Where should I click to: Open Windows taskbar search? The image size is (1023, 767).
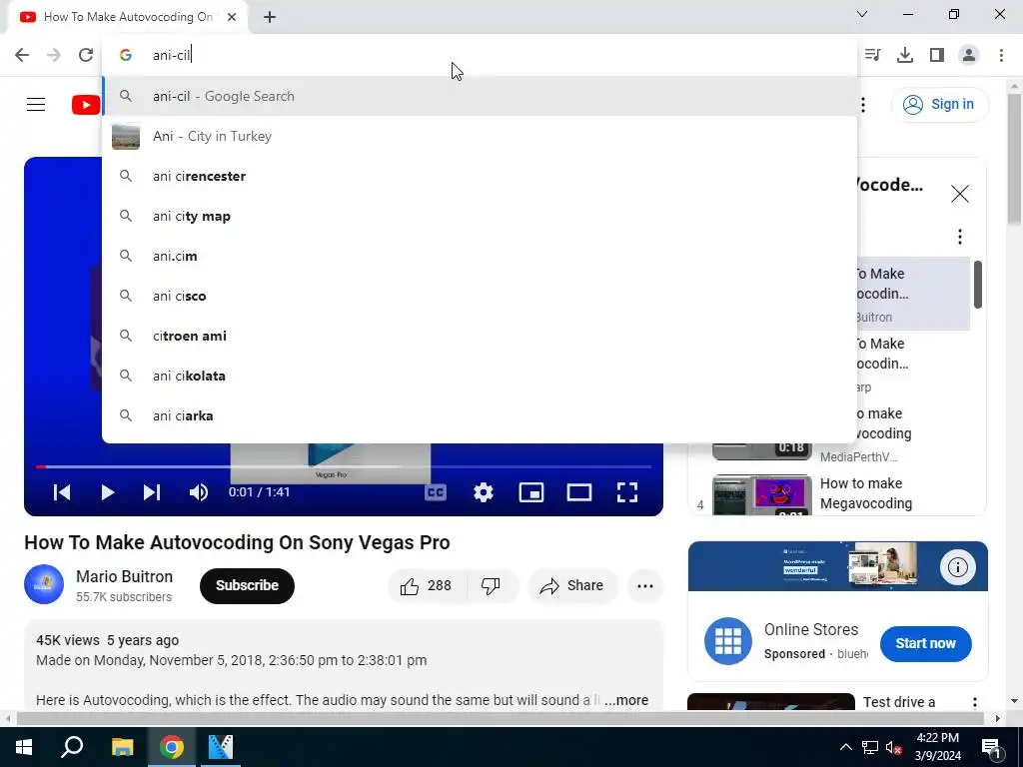pos(72,747)
